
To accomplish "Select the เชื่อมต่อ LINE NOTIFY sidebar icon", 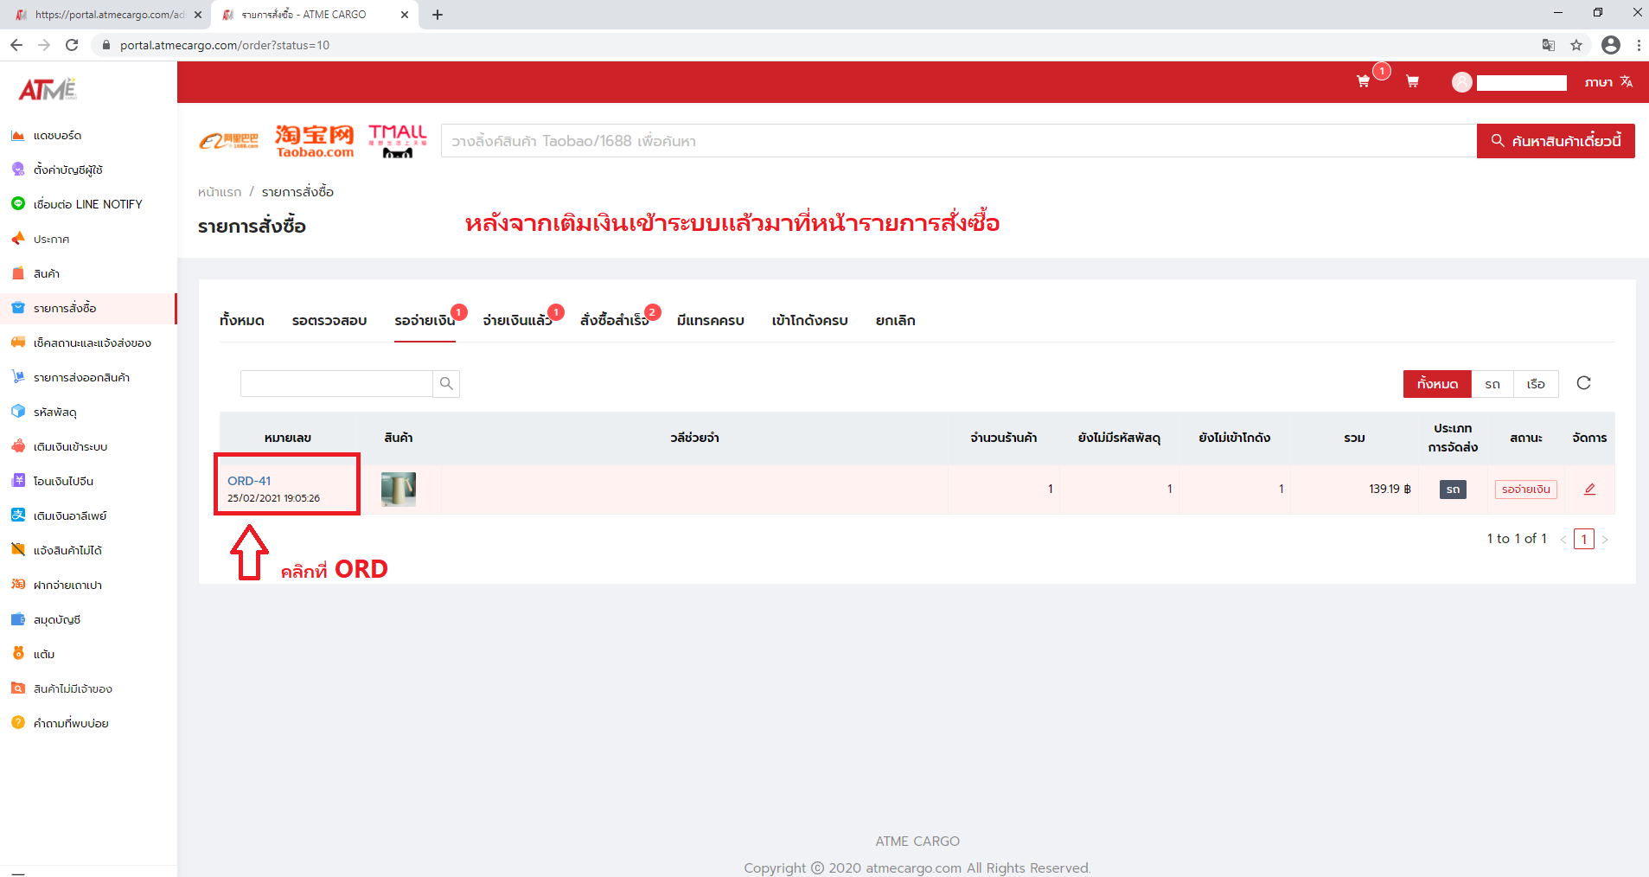I will click(x=18, y=203).
